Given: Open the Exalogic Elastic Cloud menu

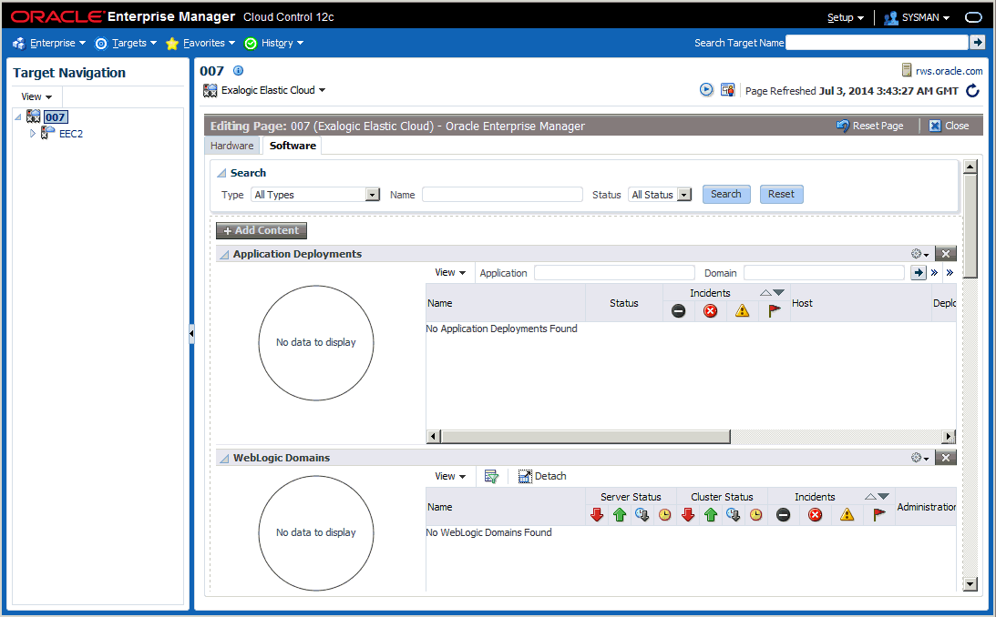Looking at the screenshot, I should [x=273, y=90].
